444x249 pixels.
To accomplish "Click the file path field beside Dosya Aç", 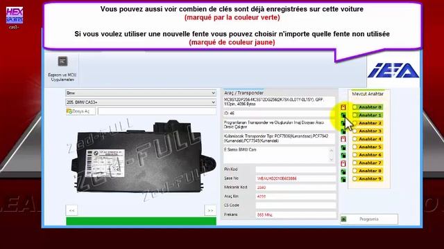I will pyautogui.click(x=157, y=111).
